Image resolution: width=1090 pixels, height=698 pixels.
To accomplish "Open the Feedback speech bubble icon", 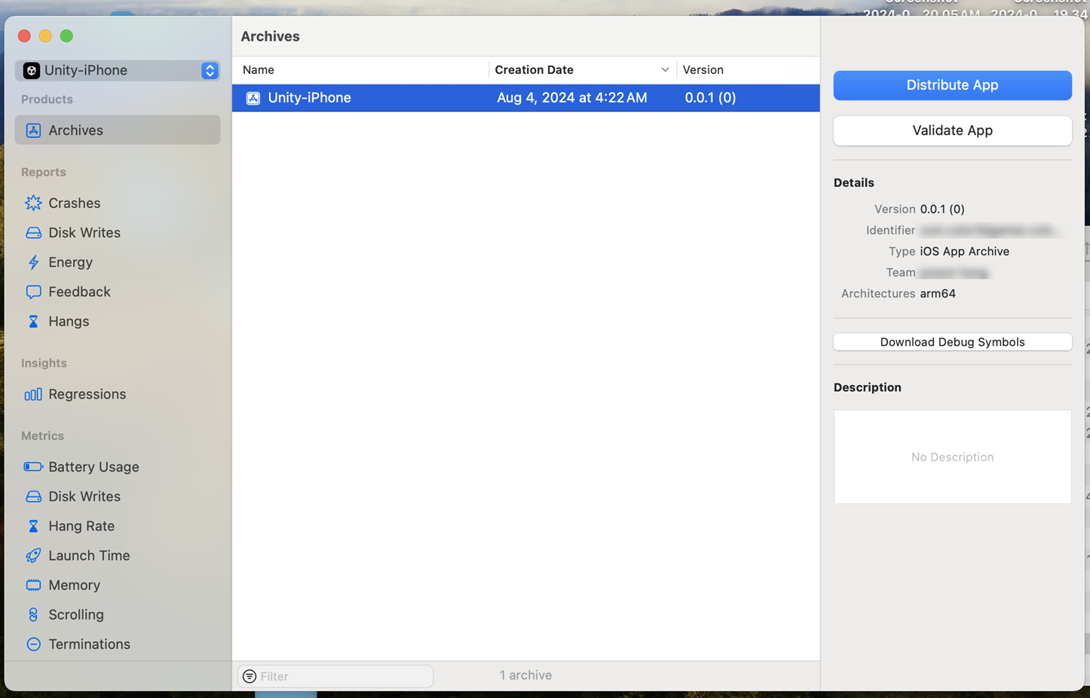I will click(x=33, y=292).
